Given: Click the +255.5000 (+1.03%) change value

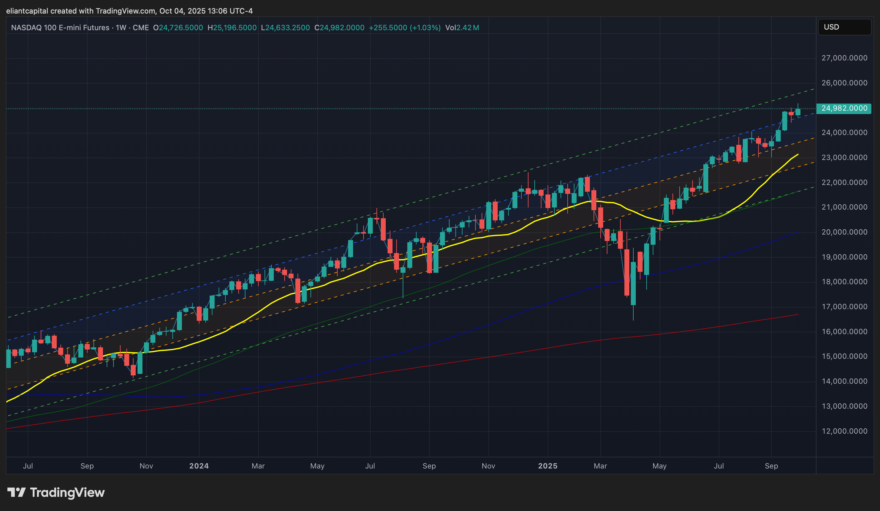Looking at the screenshot, I should click(404, 27).
